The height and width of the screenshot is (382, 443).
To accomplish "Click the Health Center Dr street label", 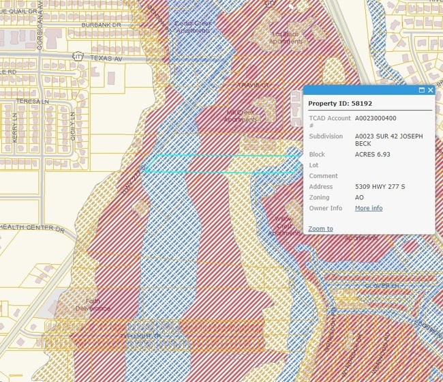I will coord(33,230).
